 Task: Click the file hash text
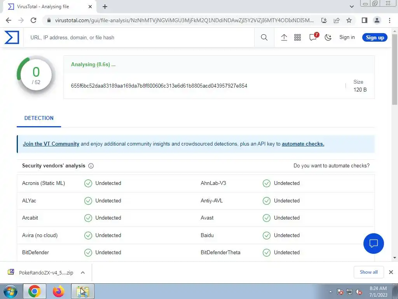[x=159, y=86]
